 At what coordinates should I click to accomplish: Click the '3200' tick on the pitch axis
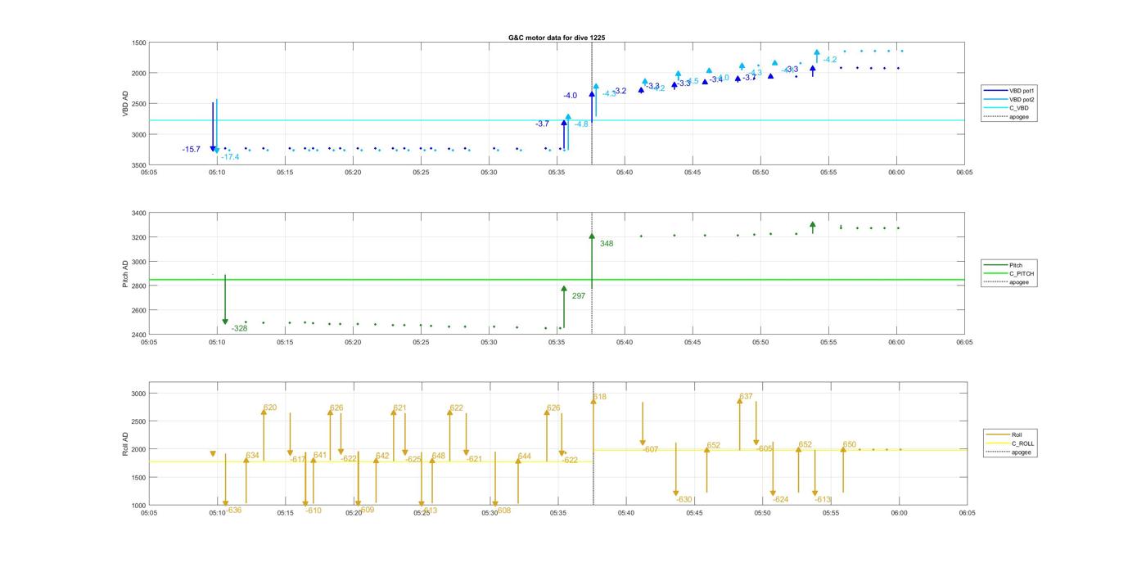point(139,237)
